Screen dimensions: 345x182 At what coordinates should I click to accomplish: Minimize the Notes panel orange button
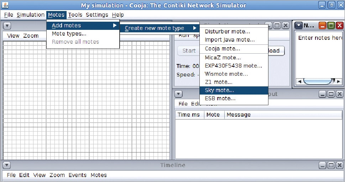point(322,26)
